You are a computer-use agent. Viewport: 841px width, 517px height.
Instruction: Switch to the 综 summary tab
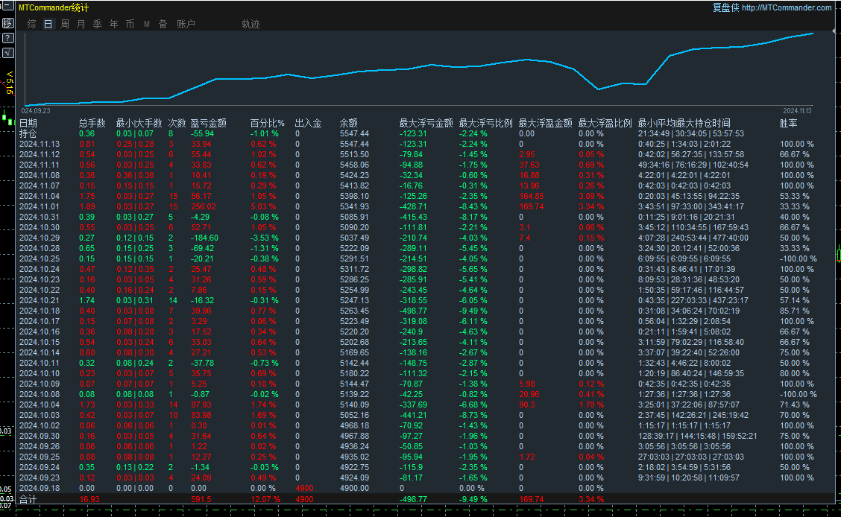[x=31, y=24]
